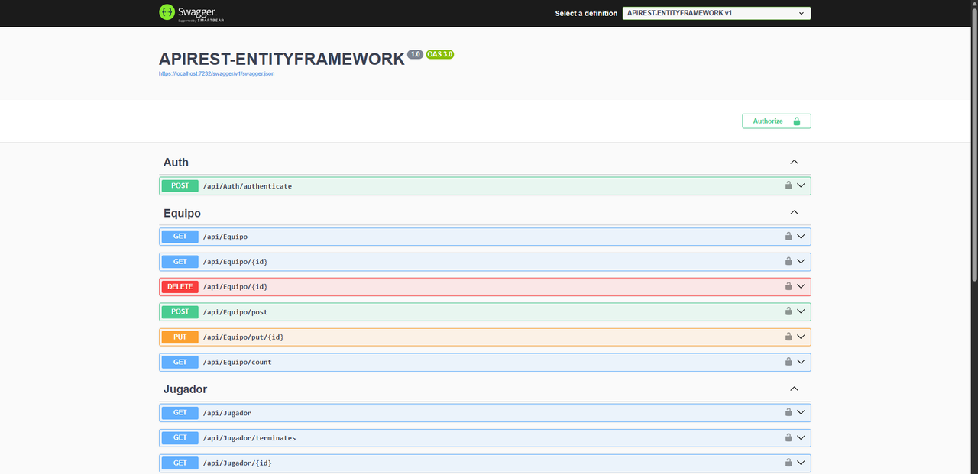Expand GET /api/Jugador with its chevron
Viewport: 978px width, 474px height.
[801, 412]
